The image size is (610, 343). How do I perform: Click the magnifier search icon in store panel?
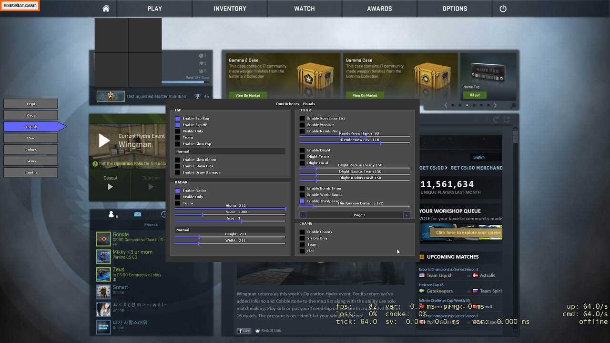(x=513, y=106)
